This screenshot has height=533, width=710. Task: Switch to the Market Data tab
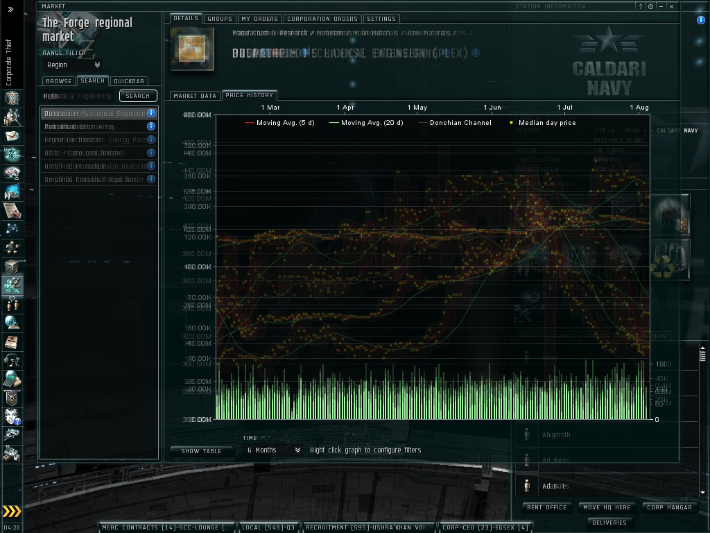point(195,96)
